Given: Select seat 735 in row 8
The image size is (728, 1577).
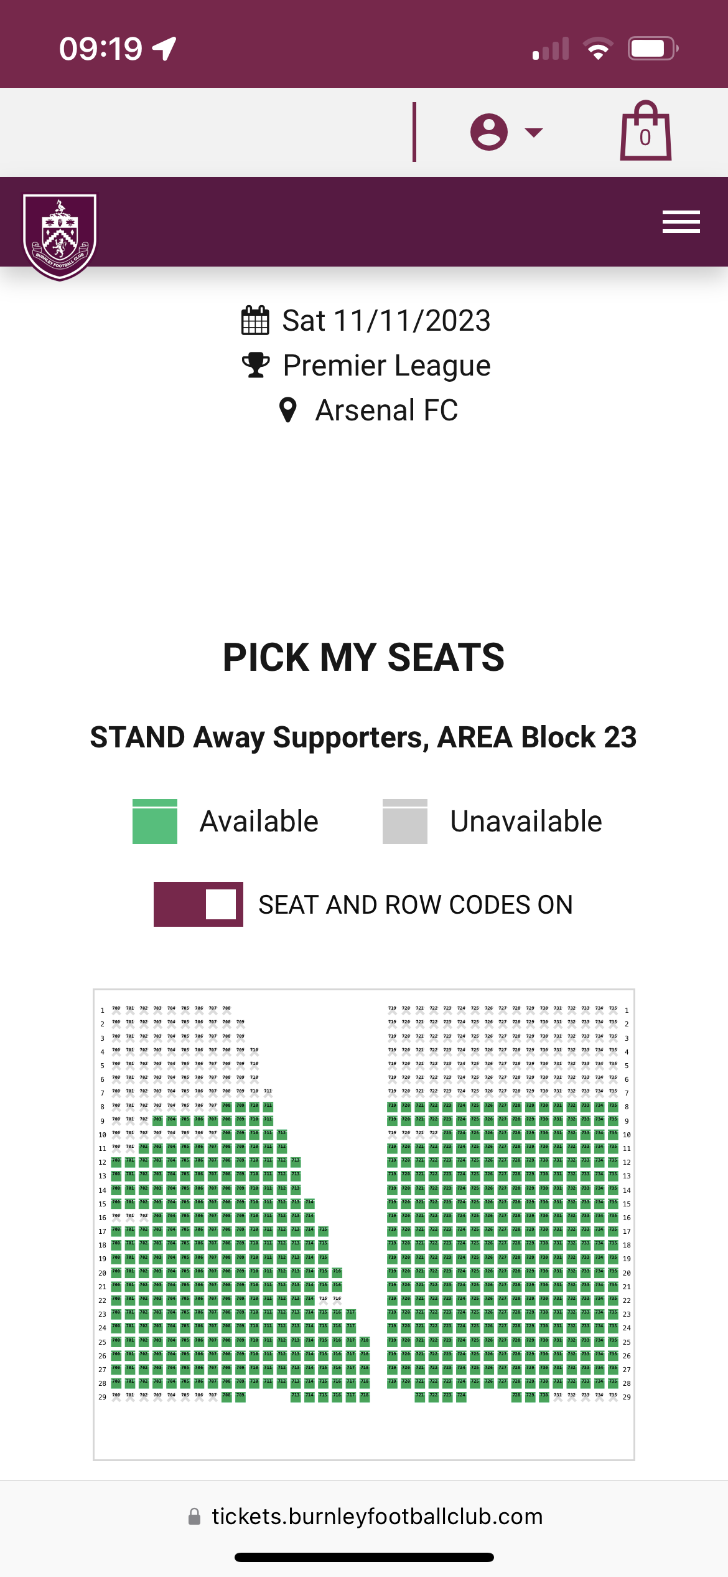Looking at the screenshot, I should tap(613, 1107).
